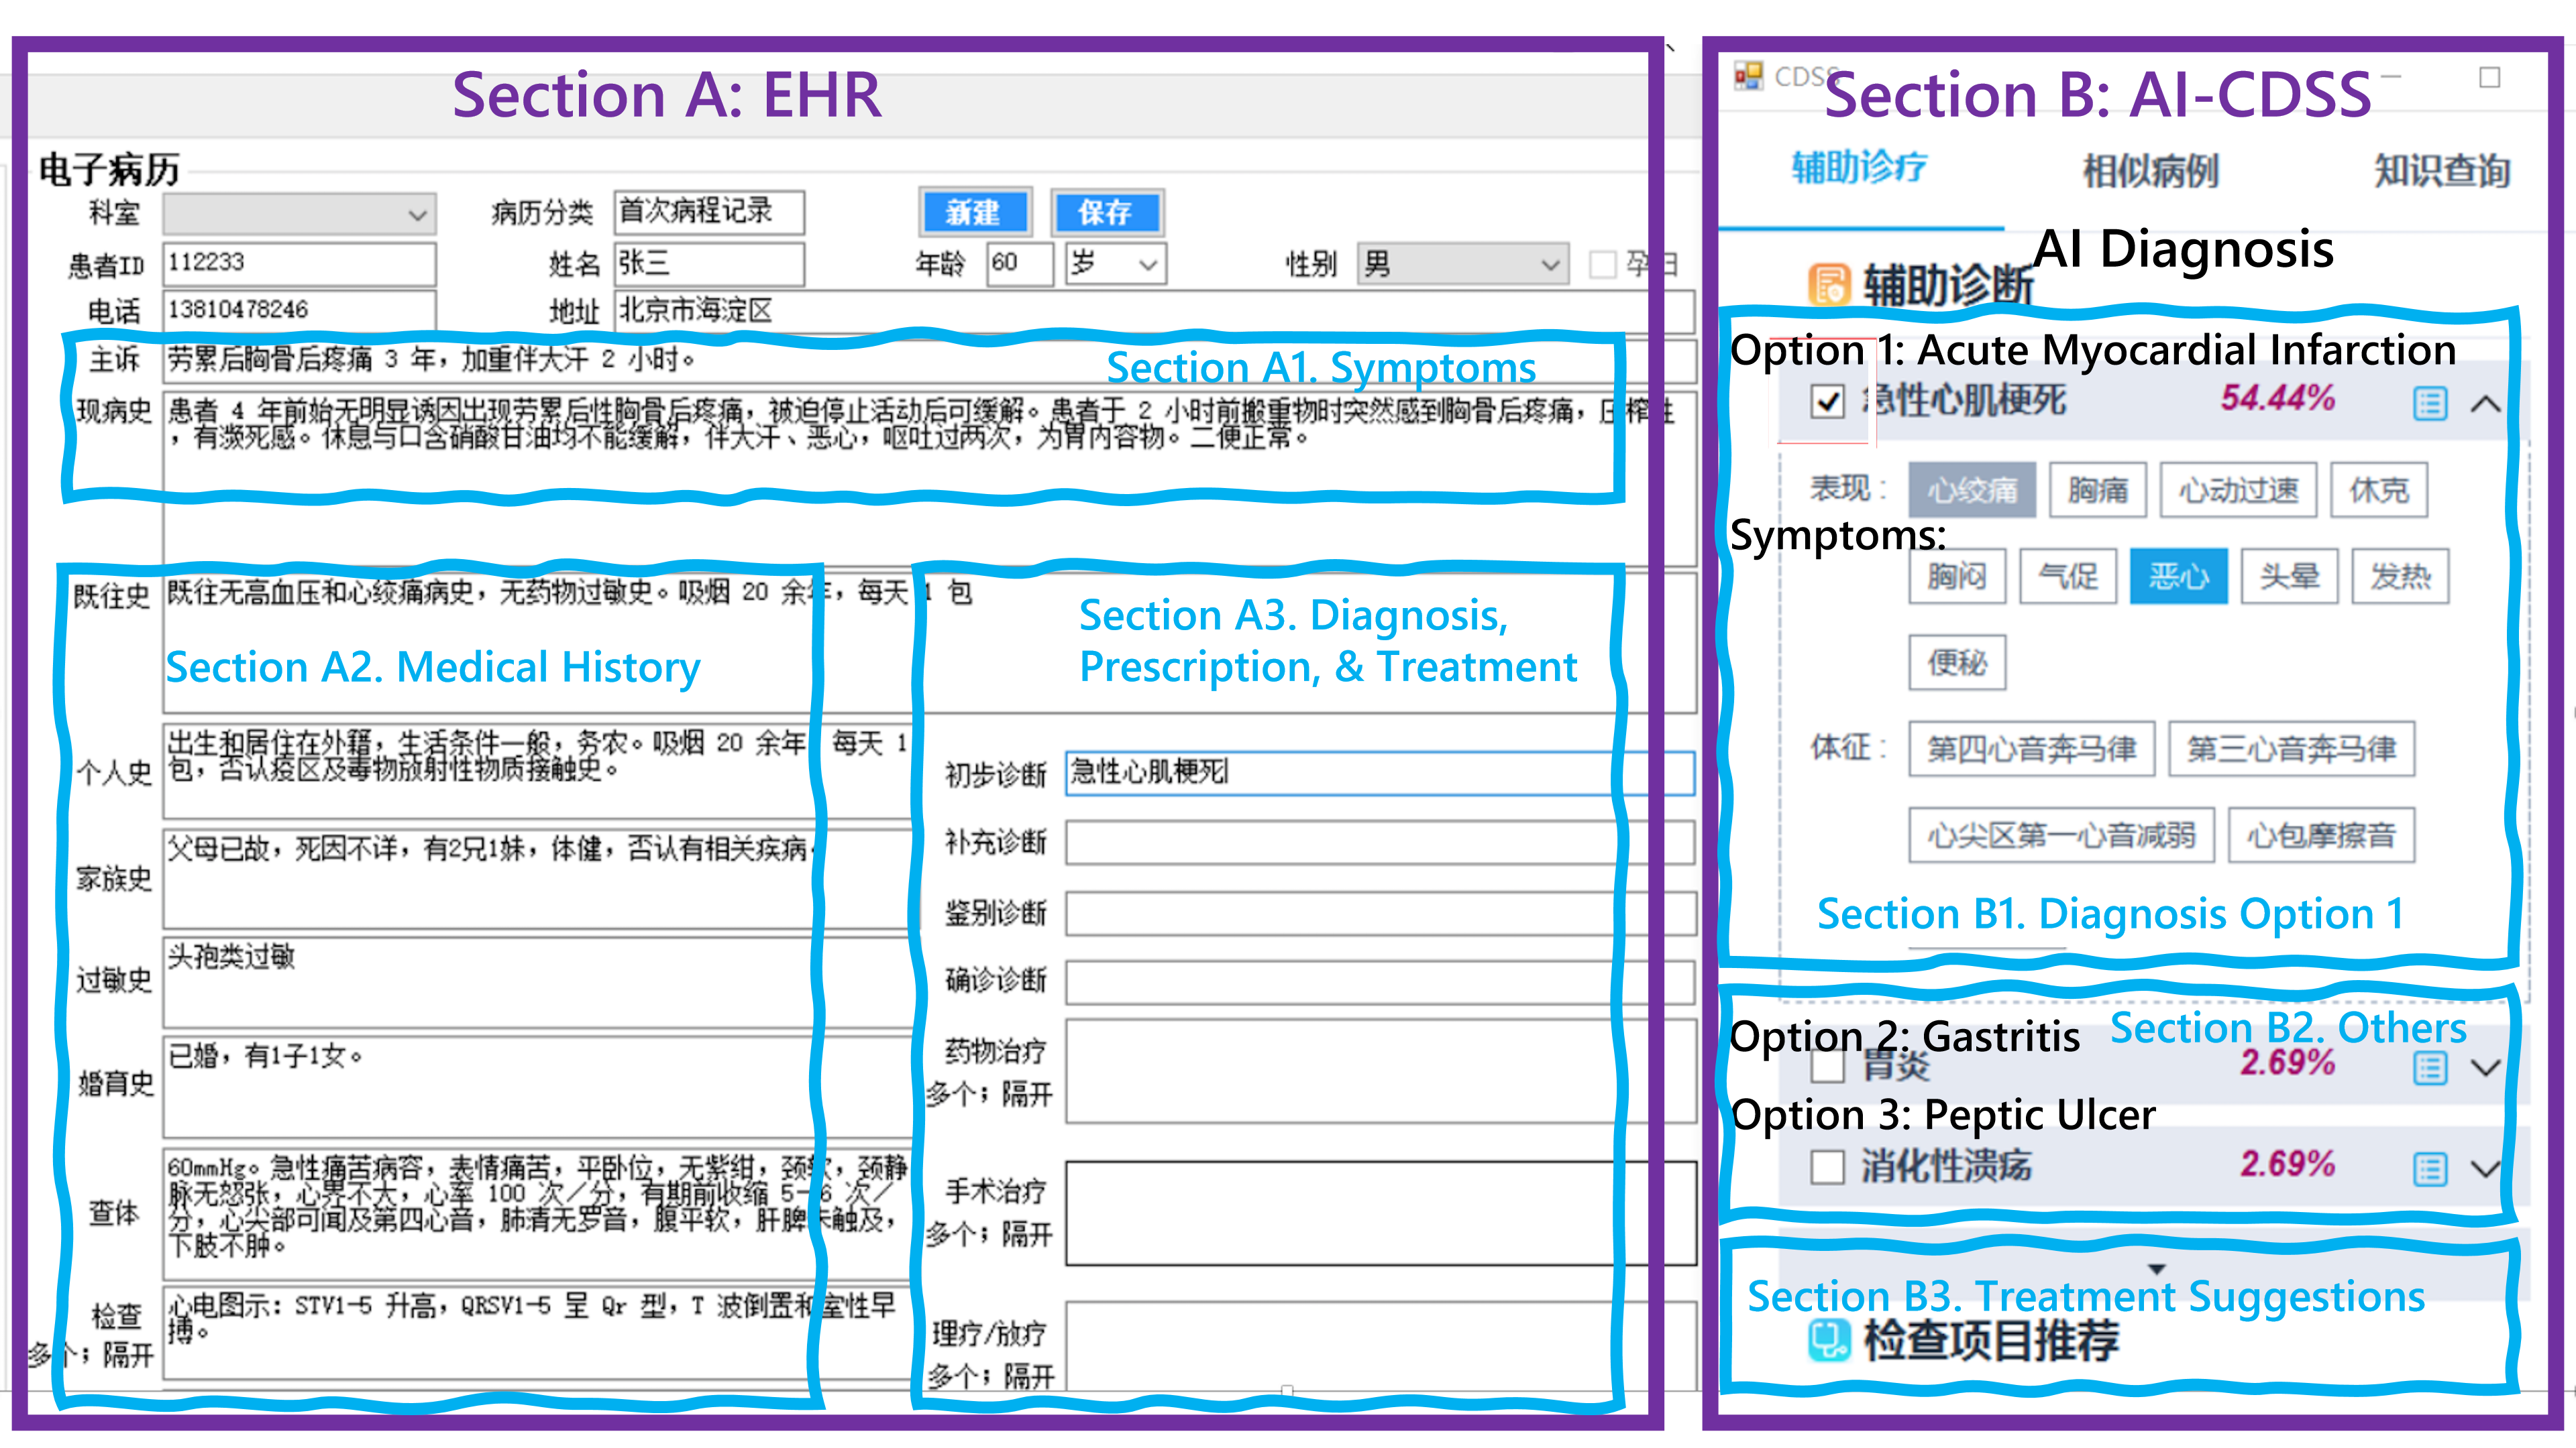Collapse the 急性心肌梗死 diagnosis panel

point(2486,404)
